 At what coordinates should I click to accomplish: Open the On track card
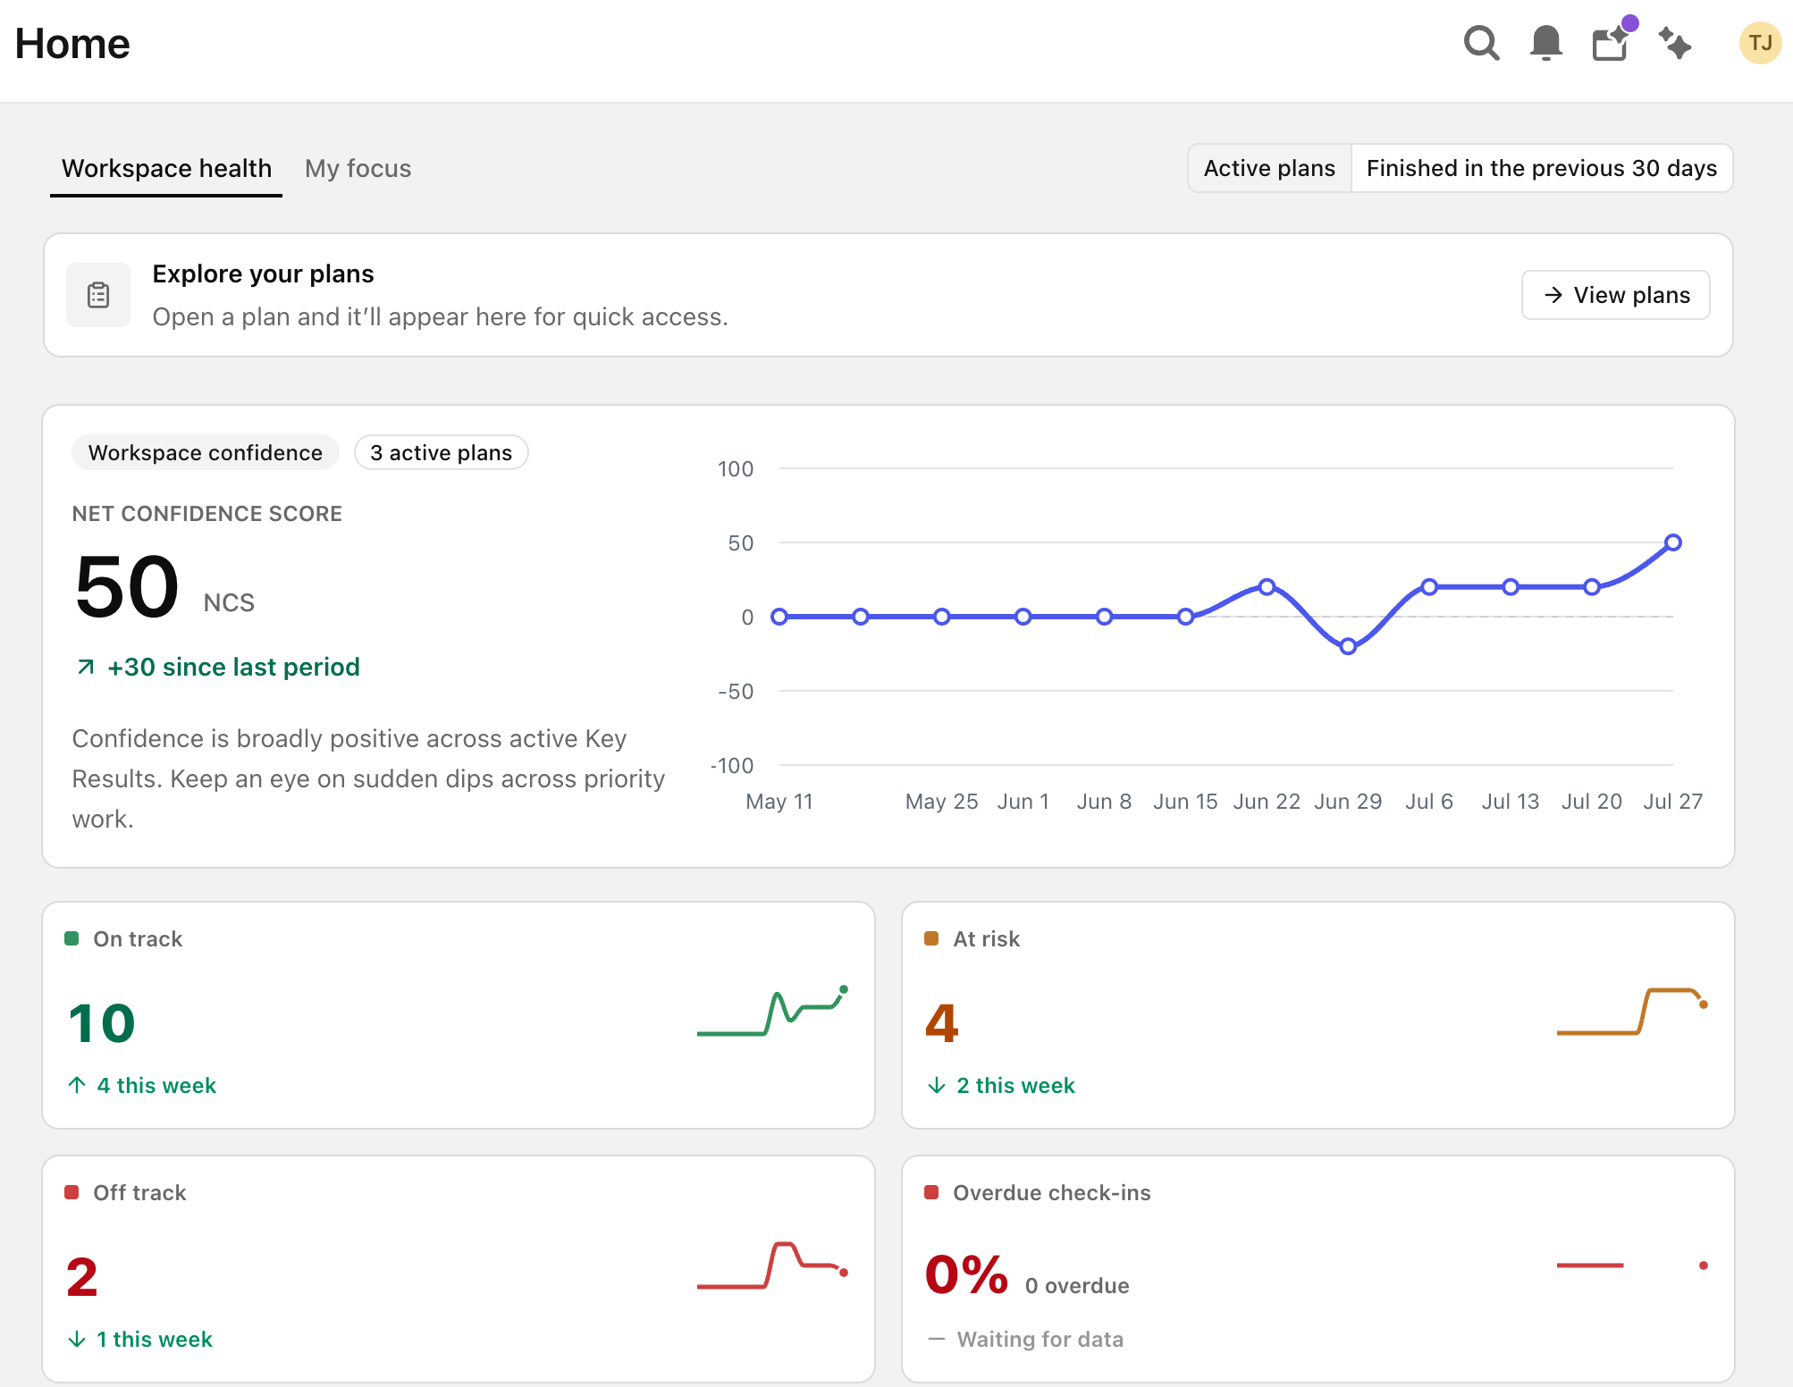tap(459, 1015)
